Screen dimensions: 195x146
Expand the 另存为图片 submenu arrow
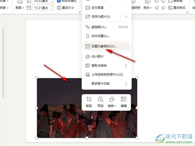[x=126, y=17]
